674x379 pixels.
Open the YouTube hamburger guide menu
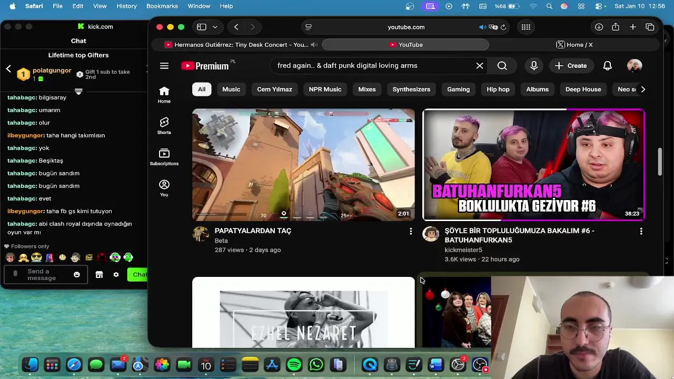[164, 66]
